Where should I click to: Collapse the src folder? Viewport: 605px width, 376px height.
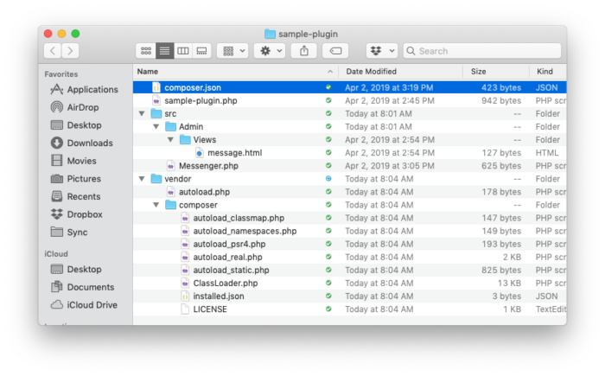click(142, 113)
